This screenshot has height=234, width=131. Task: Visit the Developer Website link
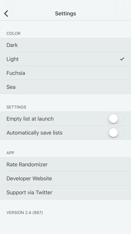point(65,178)
